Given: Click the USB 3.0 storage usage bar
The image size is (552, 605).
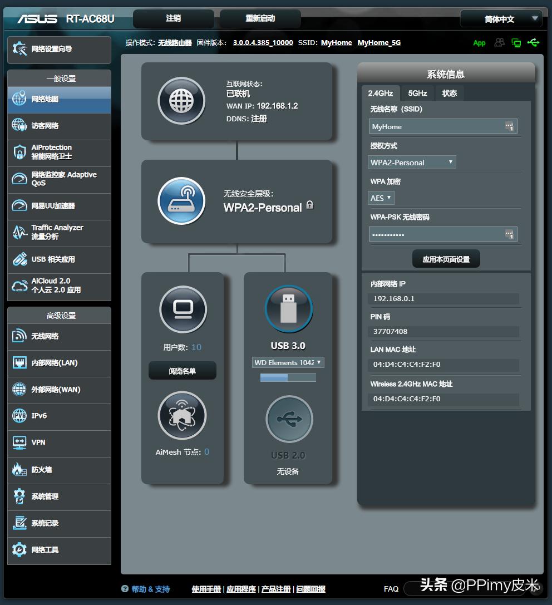Looking at the screenshot, I should tap(288, 377).
